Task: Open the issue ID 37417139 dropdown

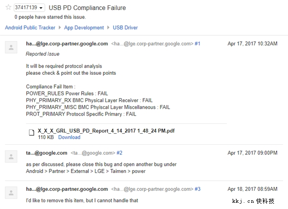Action: [29, 8]
